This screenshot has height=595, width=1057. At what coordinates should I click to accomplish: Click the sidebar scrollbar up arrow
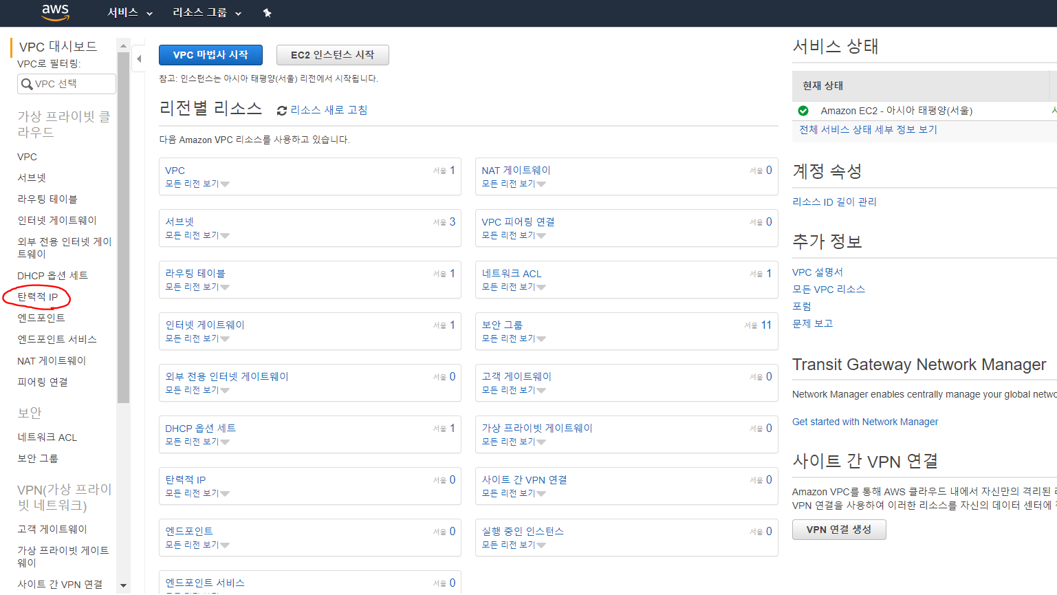pos(124,46)
